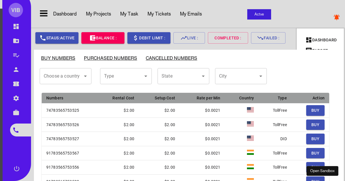
Task: Select number cell 91783565753567
Action: (x=63, y=153)
